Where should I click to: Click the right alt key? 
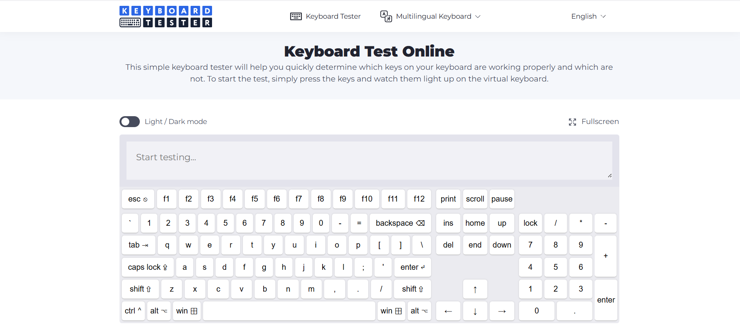[419, 311]
